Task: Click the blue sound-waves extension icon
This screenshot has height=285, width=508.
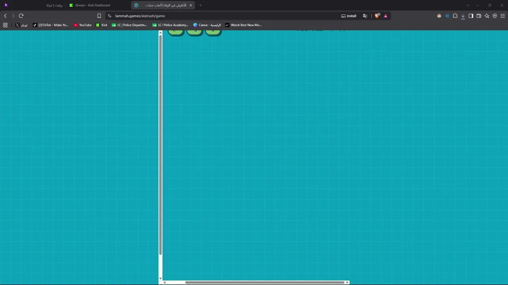Action: click(447, 16)
